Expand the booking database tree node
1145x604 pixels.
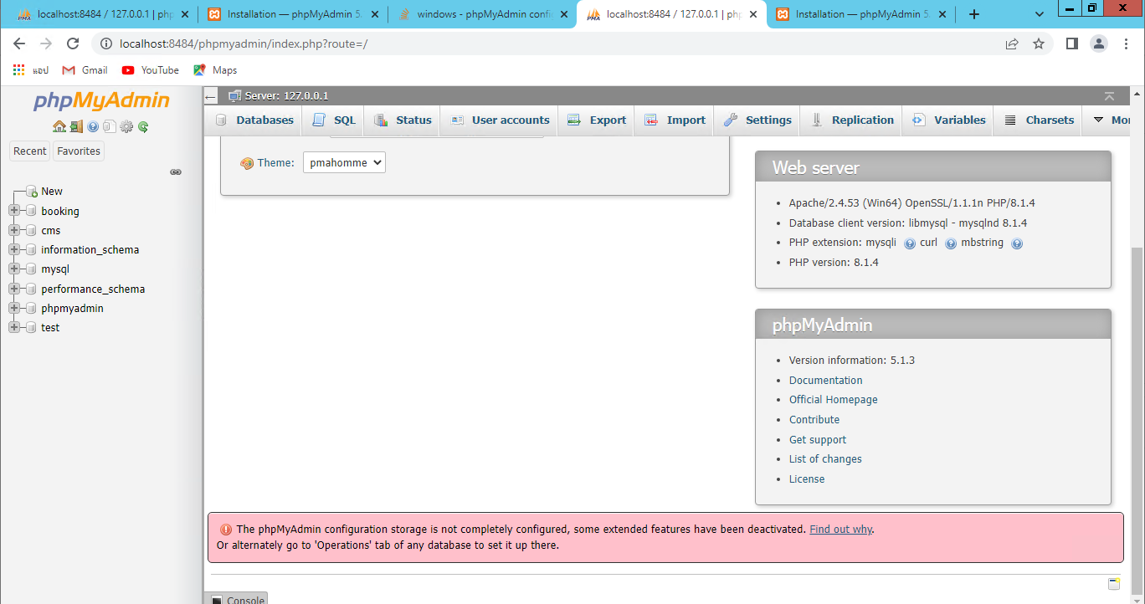[x=14, y=211]
